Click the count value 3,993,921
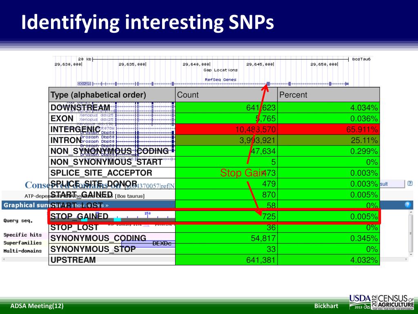The image size is (418, 314). coord(257,140)
